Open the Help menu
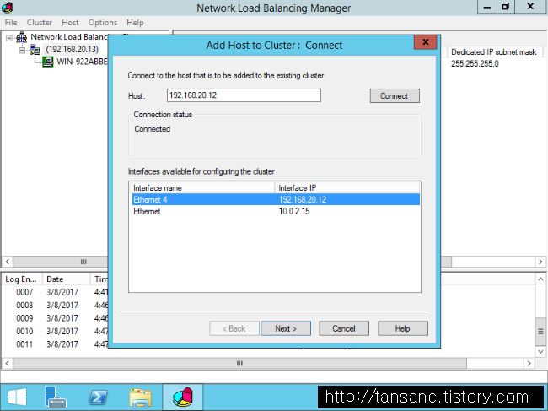Viewport: 548px width, 411px height. (x=135, y=23)
